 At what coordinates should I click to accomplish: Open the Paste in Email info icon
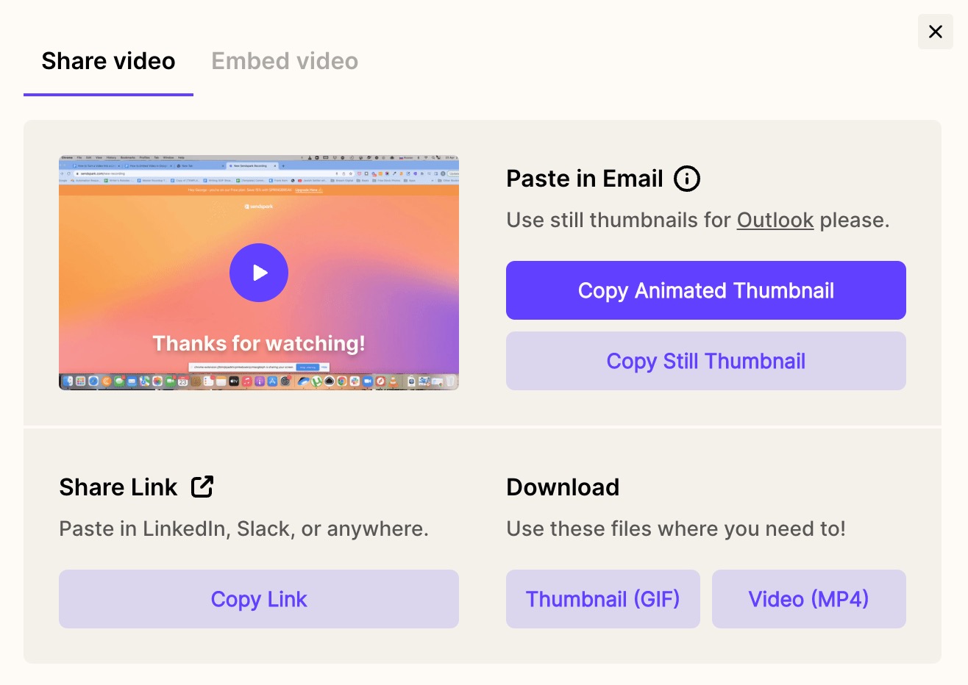(x=687, y=179)
